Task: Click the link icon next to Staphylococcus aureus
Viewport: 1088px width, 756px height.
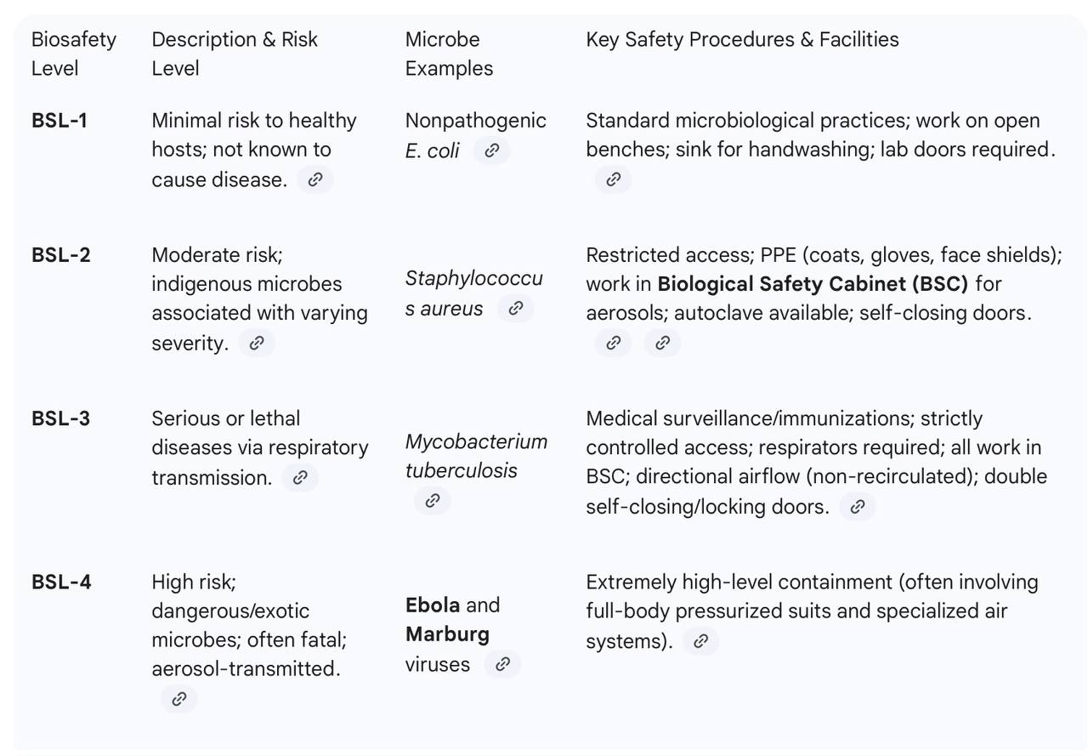Action: pyautogui.click(x=515, y=308)
